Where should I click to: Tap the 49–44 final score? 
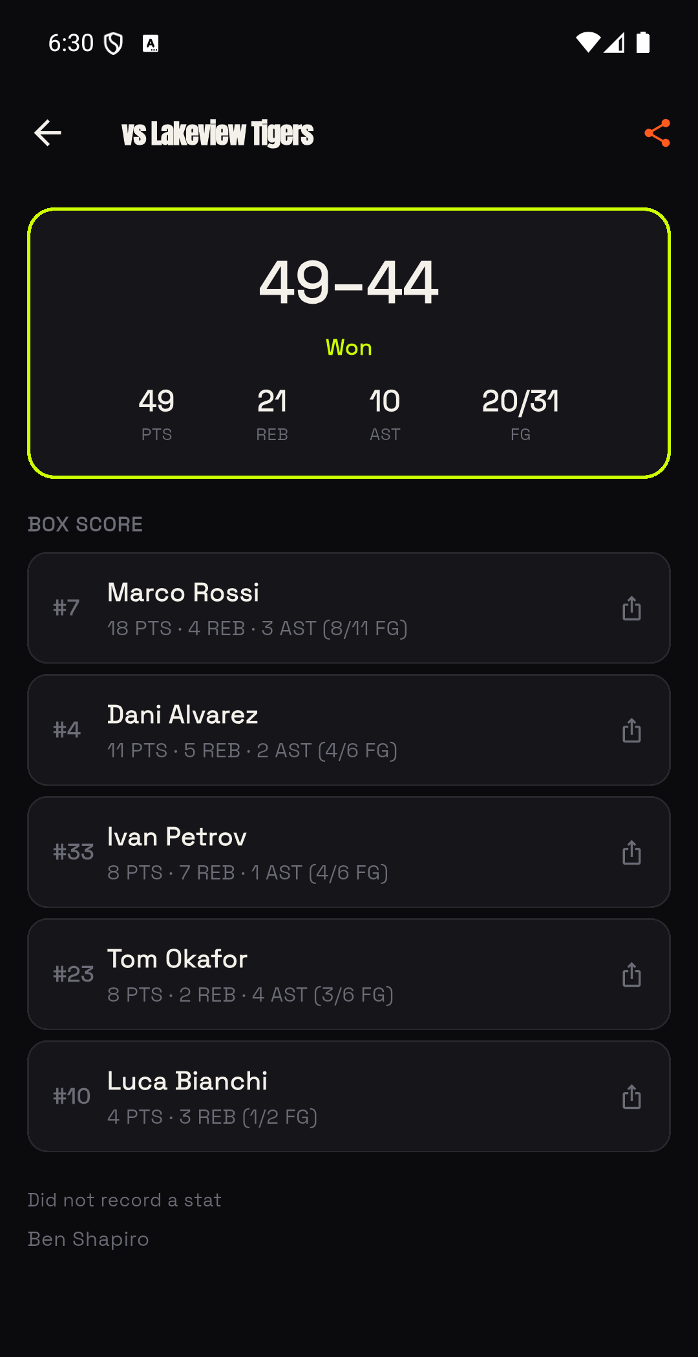click(349, 282)
